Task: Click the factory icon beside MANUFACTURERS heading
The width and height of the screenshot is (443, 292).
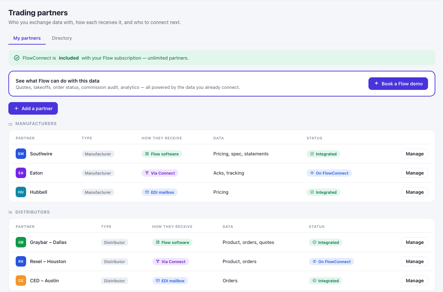Action: click(10, 124)
